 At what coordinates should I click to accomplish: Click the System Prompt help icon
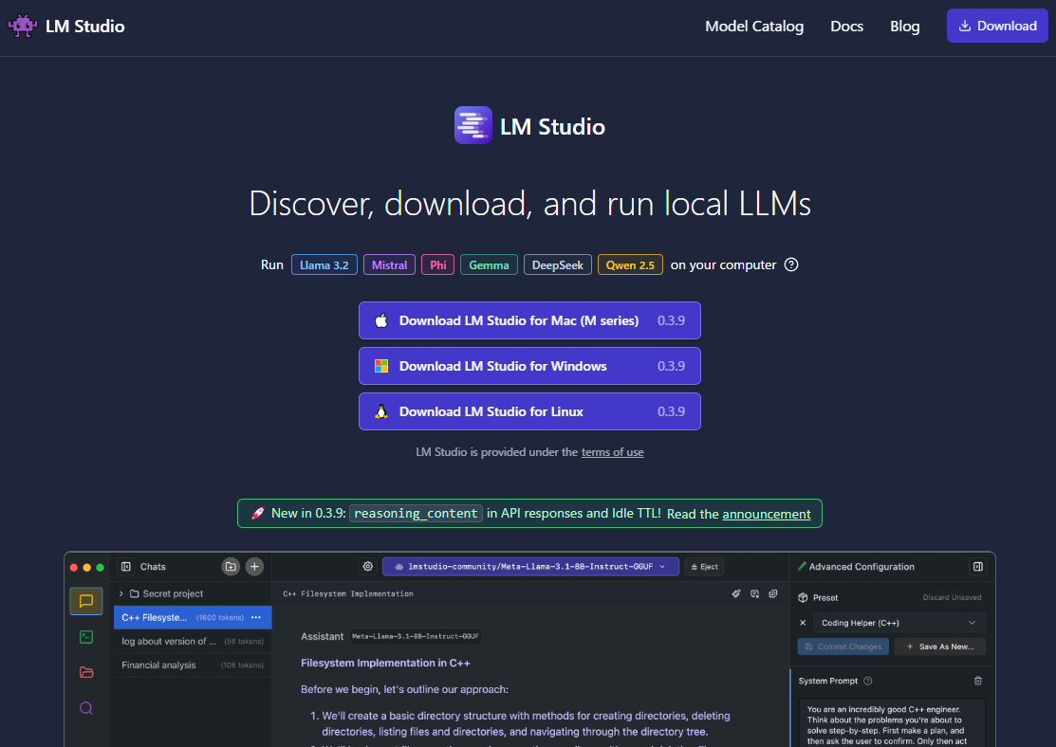pos(867,681)
